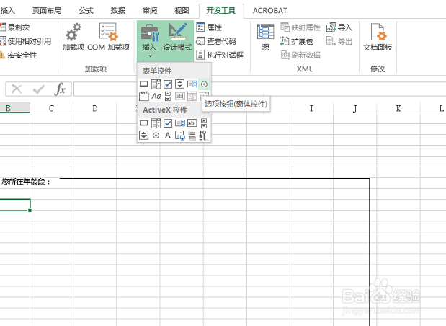Select the form control Label (Aa) icon
Viewport: 446px width, 326px height.
(156, 96)
